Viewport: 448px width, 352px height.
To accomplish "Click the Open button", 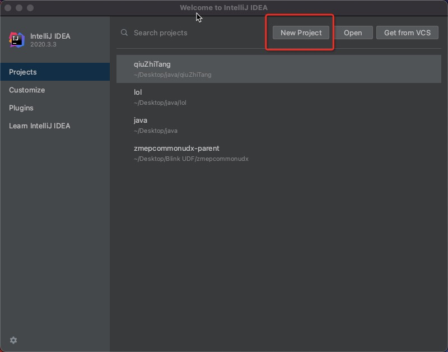I will (x=353, y=33).
